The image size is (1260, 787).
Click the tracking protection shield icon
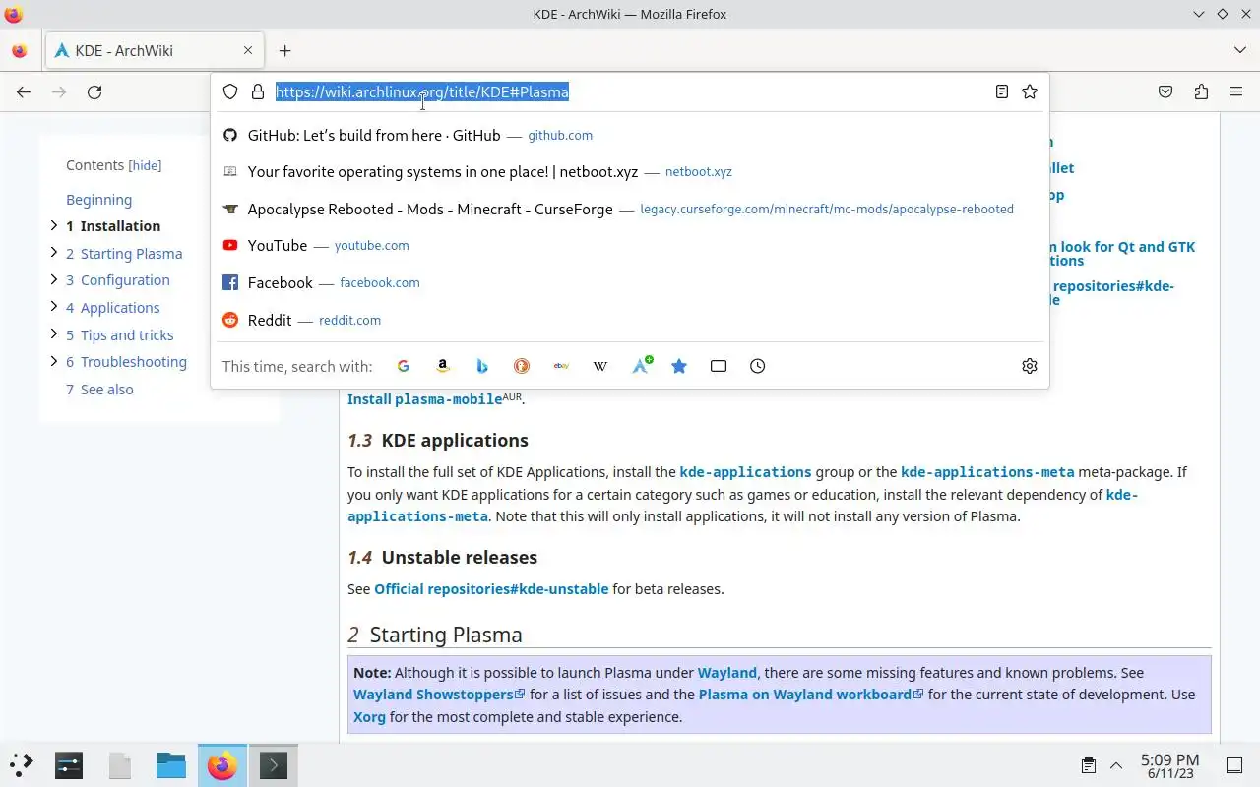(230, 91)
